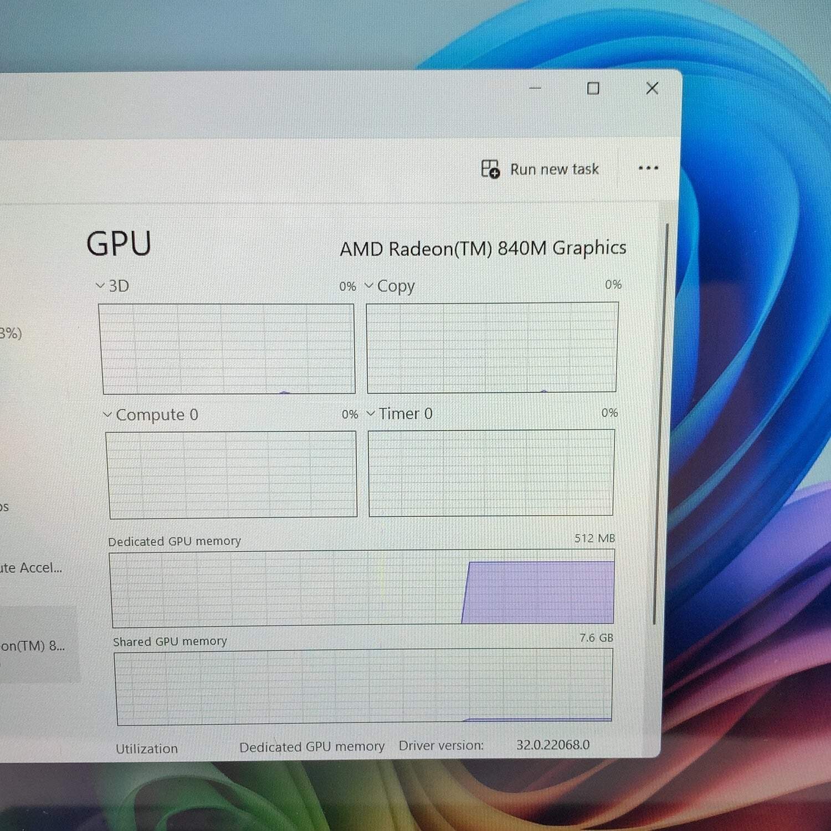Expand the Copy engine dropdown chevron
The width and height of the screenshot is (831, 831).
[369, 286]
